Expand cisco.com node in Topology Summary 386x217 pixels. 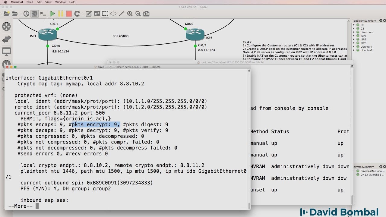(x=353, y=32)
